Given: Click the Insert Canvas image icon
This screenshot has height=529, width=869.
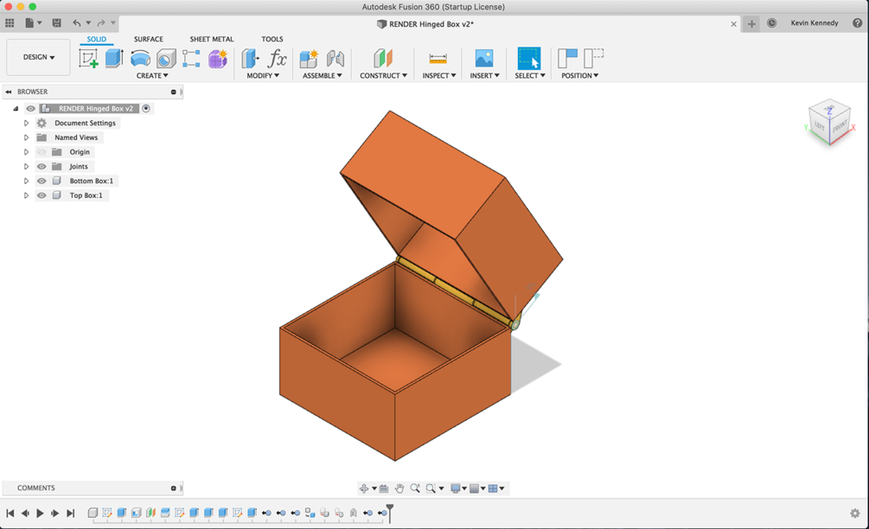Looking at the screenshot, I should 484,59.
